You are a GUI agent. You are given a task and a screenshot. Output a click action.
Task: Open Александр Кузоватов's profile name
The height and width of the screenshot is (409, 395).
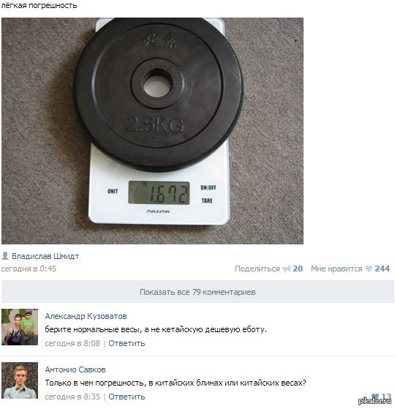click(86, 316)
